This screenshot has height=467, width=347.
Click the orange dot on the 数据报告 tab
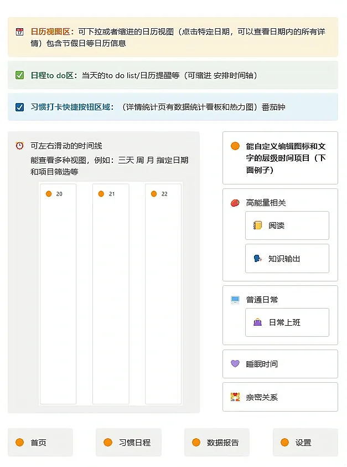tap(196, 442)
